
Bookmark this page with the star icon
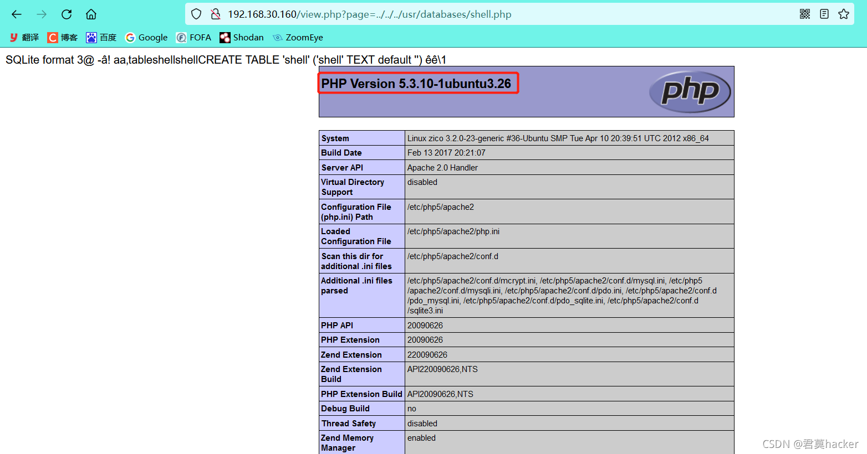point(844,14)
